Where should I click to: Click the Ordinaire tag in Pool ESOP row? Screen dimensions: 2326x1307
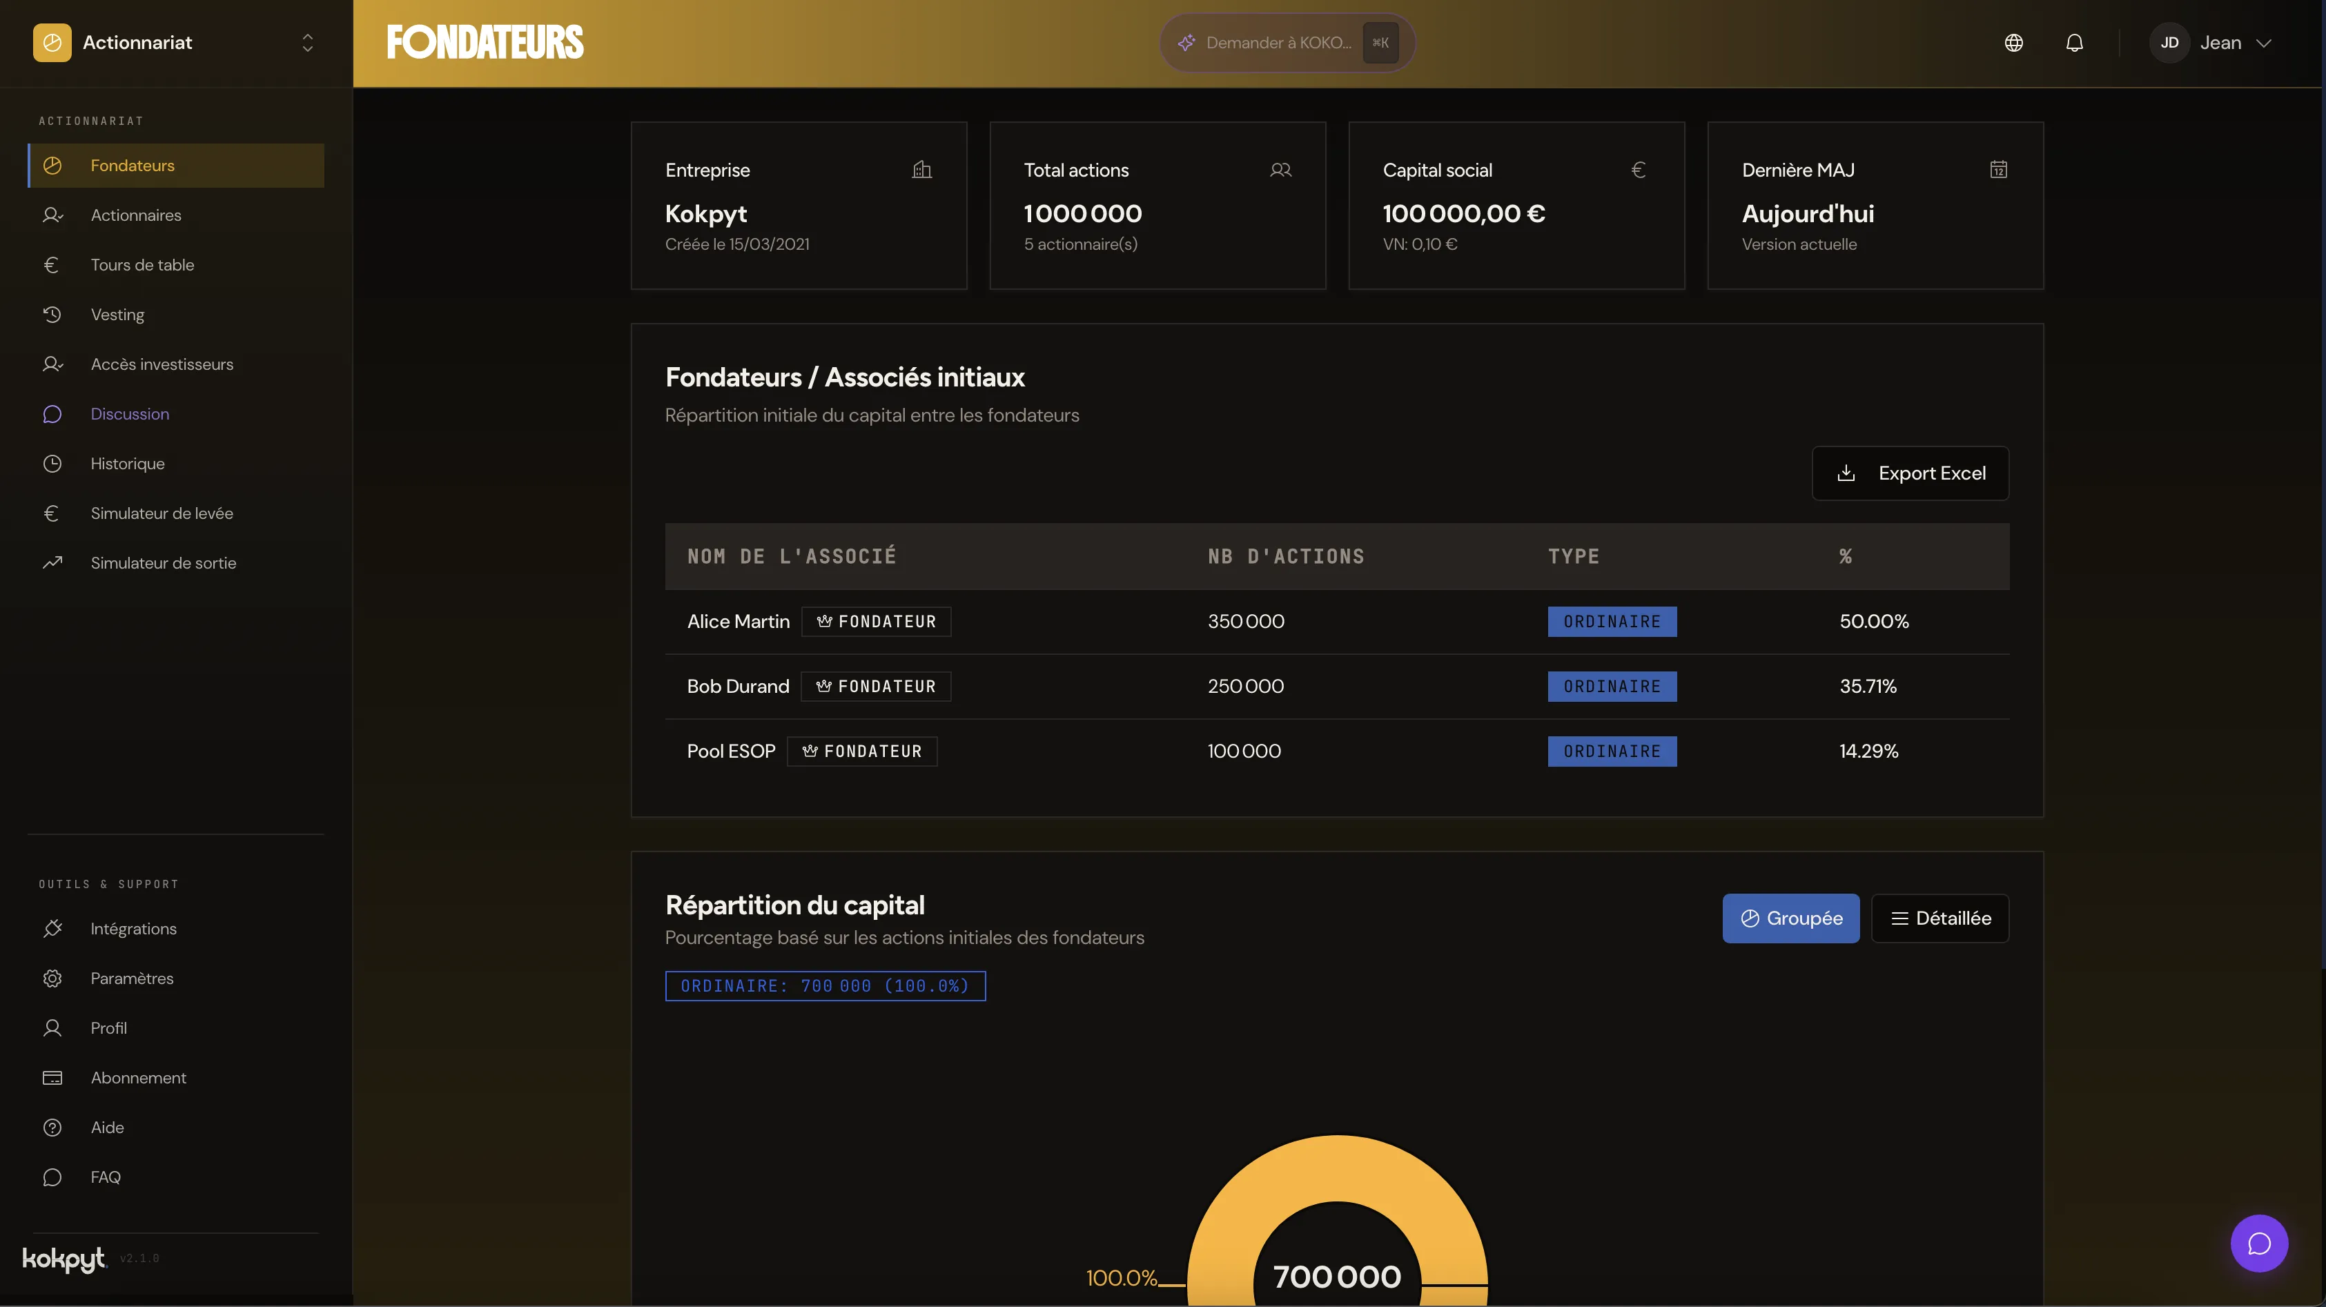coord(1612,751)
